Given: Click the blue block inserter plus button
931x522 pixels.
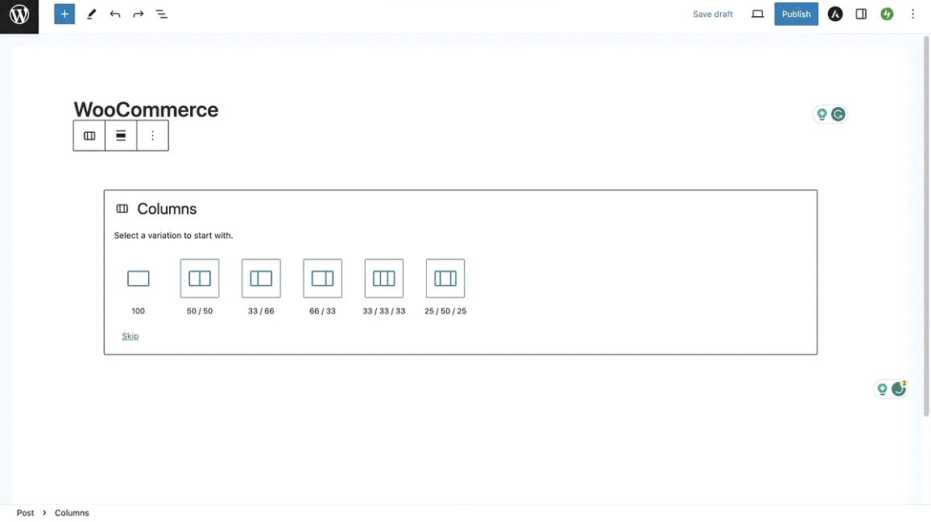Looking at the screenshot, I should click(64, 14).
